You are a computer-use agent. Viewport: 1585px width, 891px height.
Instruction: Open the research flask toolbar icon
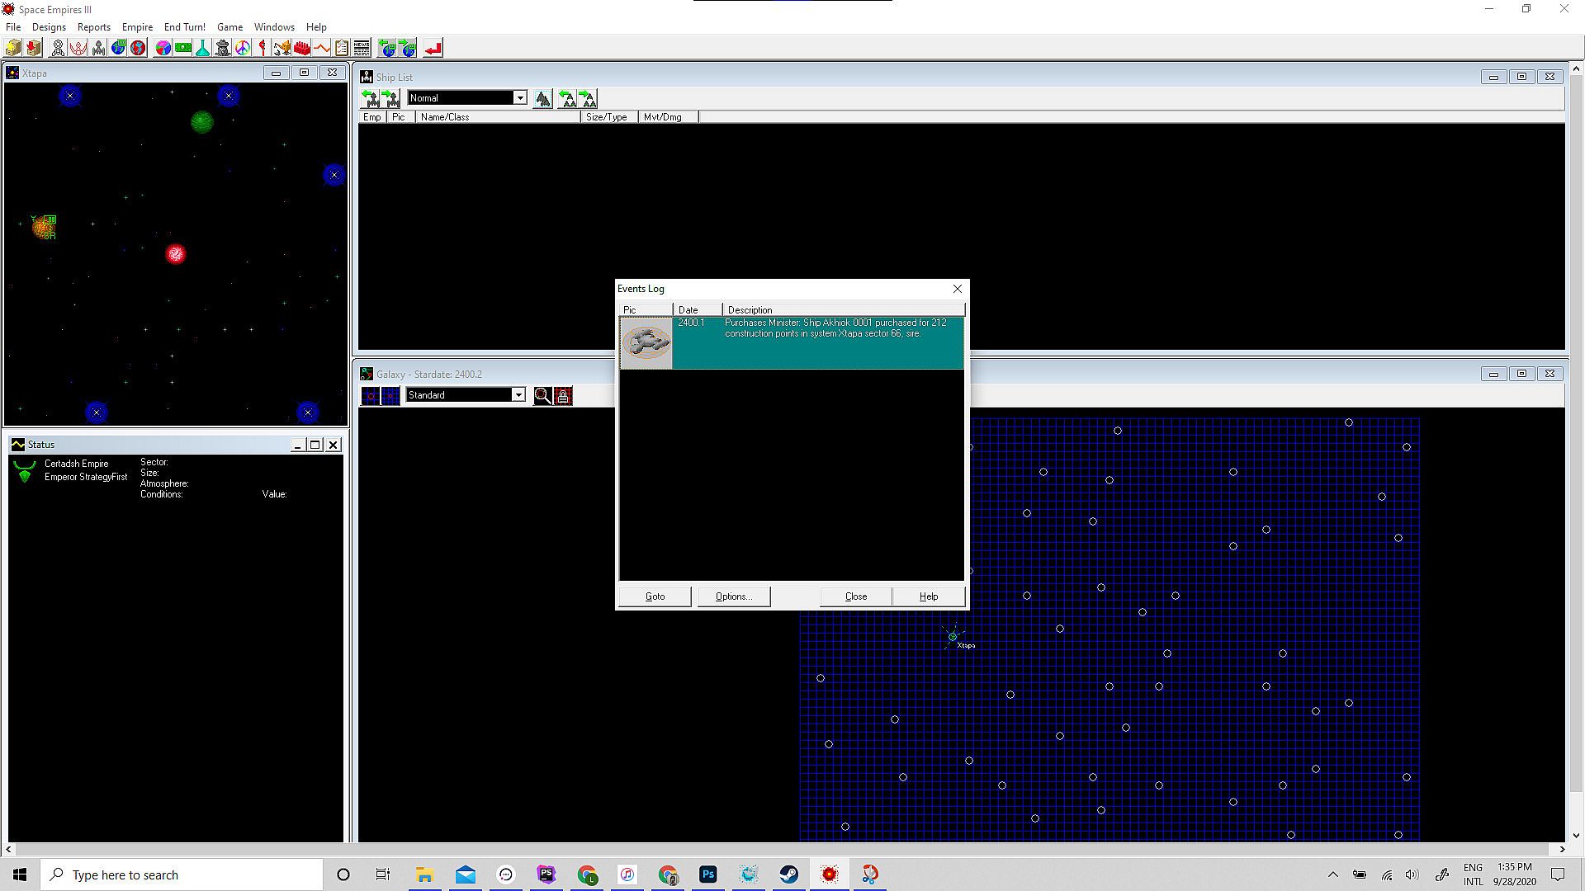(202, 48)
